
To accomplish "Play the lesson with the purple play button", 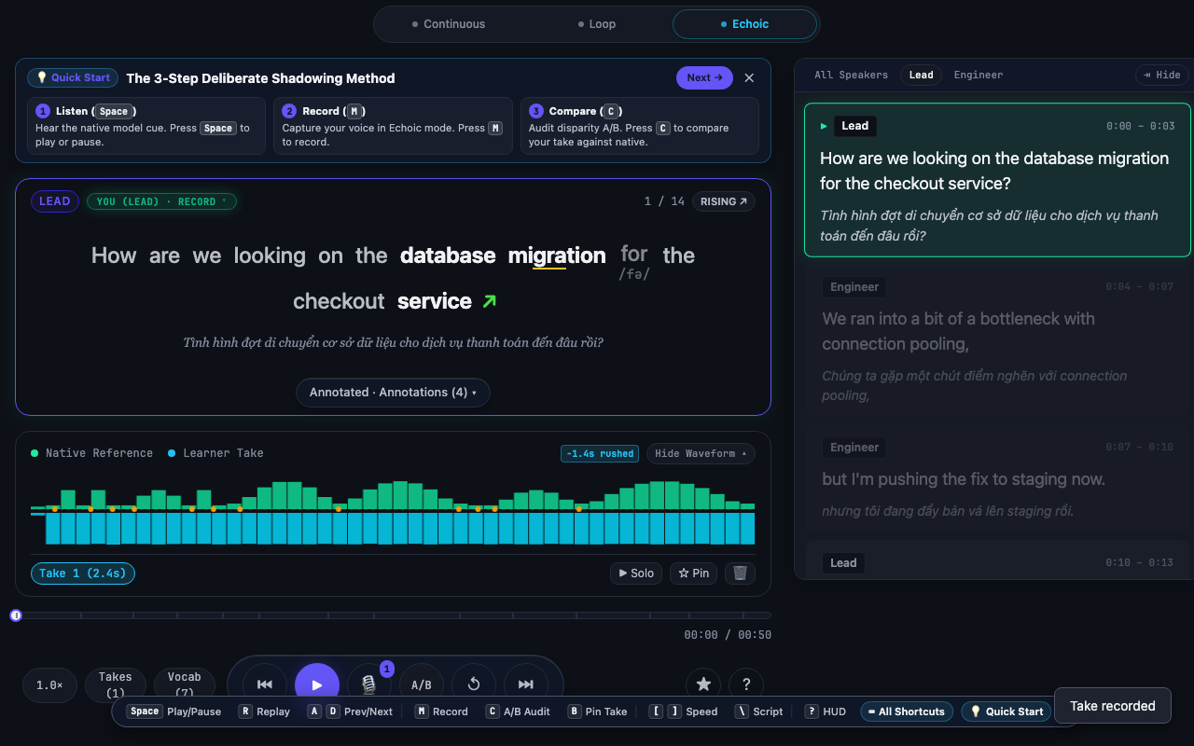I will (317, 684).
